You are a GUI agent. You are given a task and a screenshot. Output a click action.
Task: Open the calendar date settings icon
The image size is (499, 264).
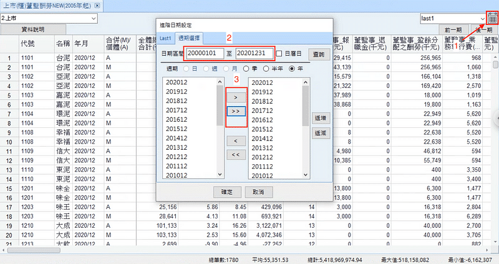pyautogui.click(x=492, y=19)
